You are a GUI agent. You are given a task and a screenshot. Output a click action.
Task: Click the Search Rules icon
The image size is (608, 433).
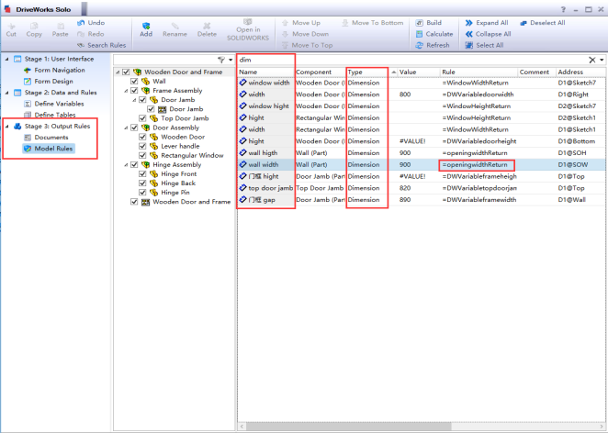pos(81,45)
